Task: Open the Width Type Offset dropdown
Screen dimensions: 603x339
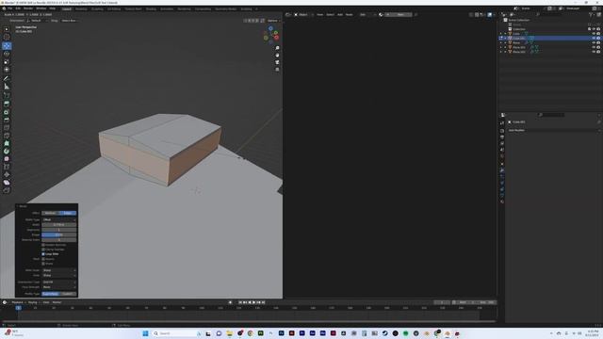Action: click(x=58, y=219)
